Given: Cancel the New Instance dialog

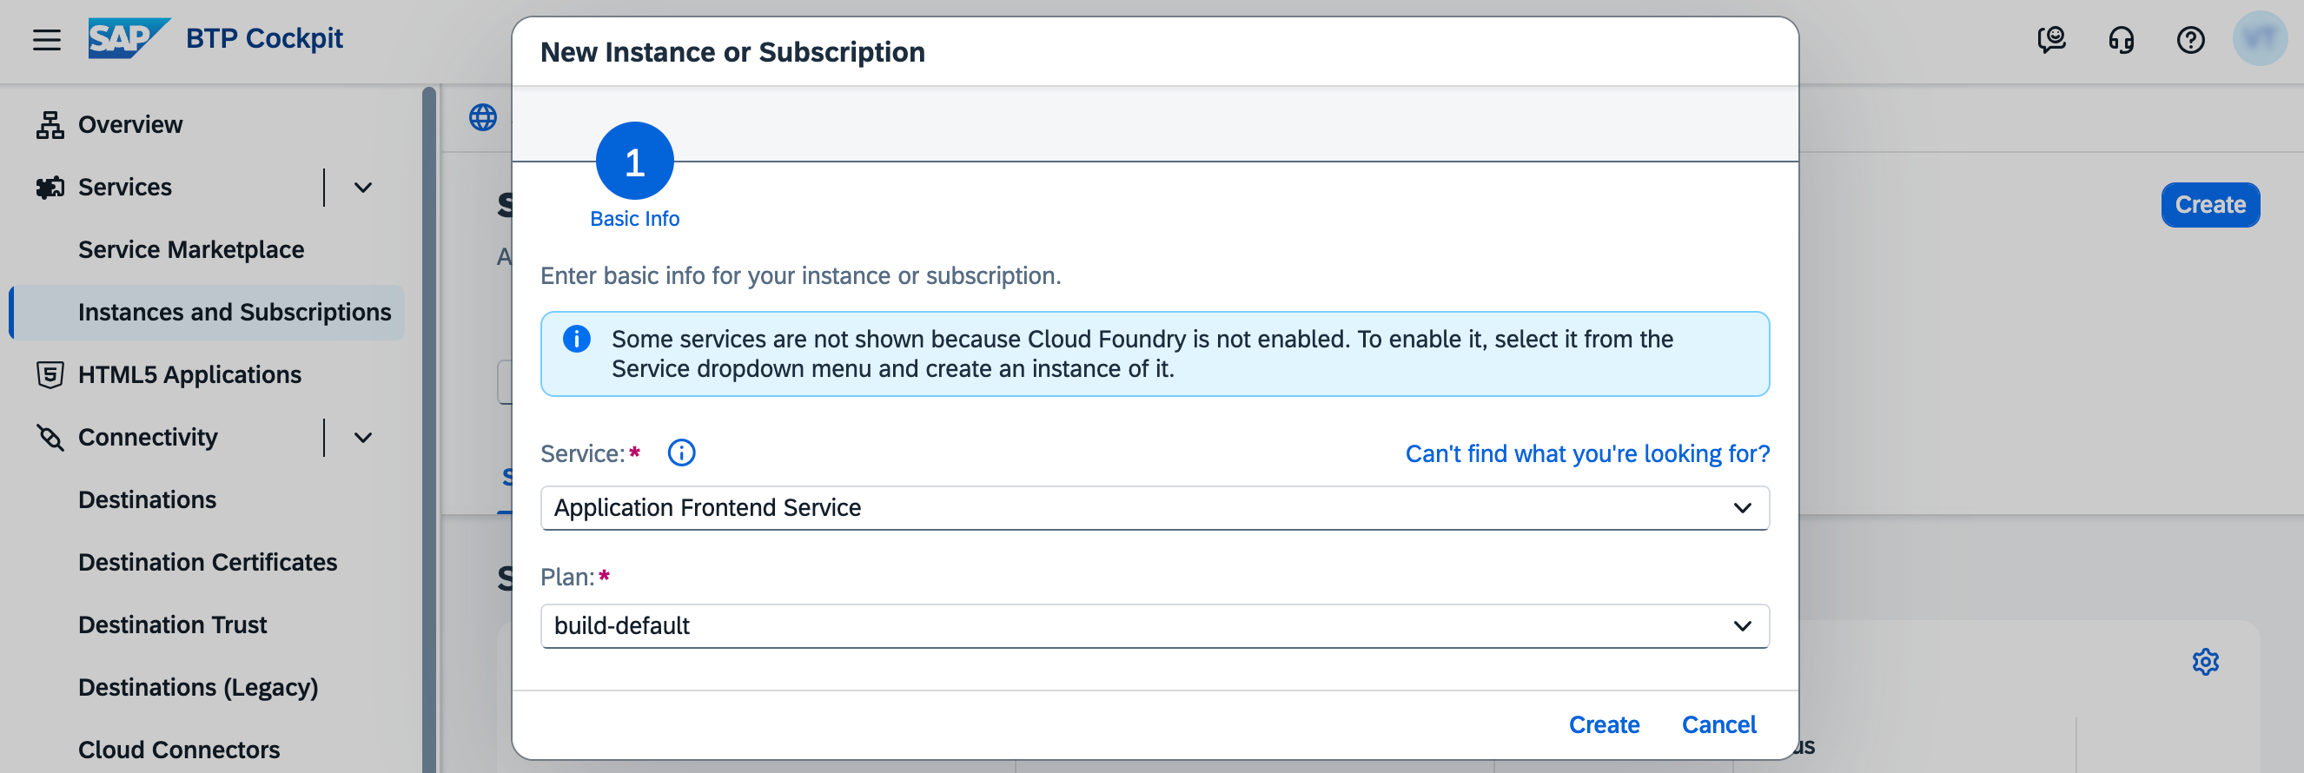Looking at the screenshot, I should coord(1718,724).
